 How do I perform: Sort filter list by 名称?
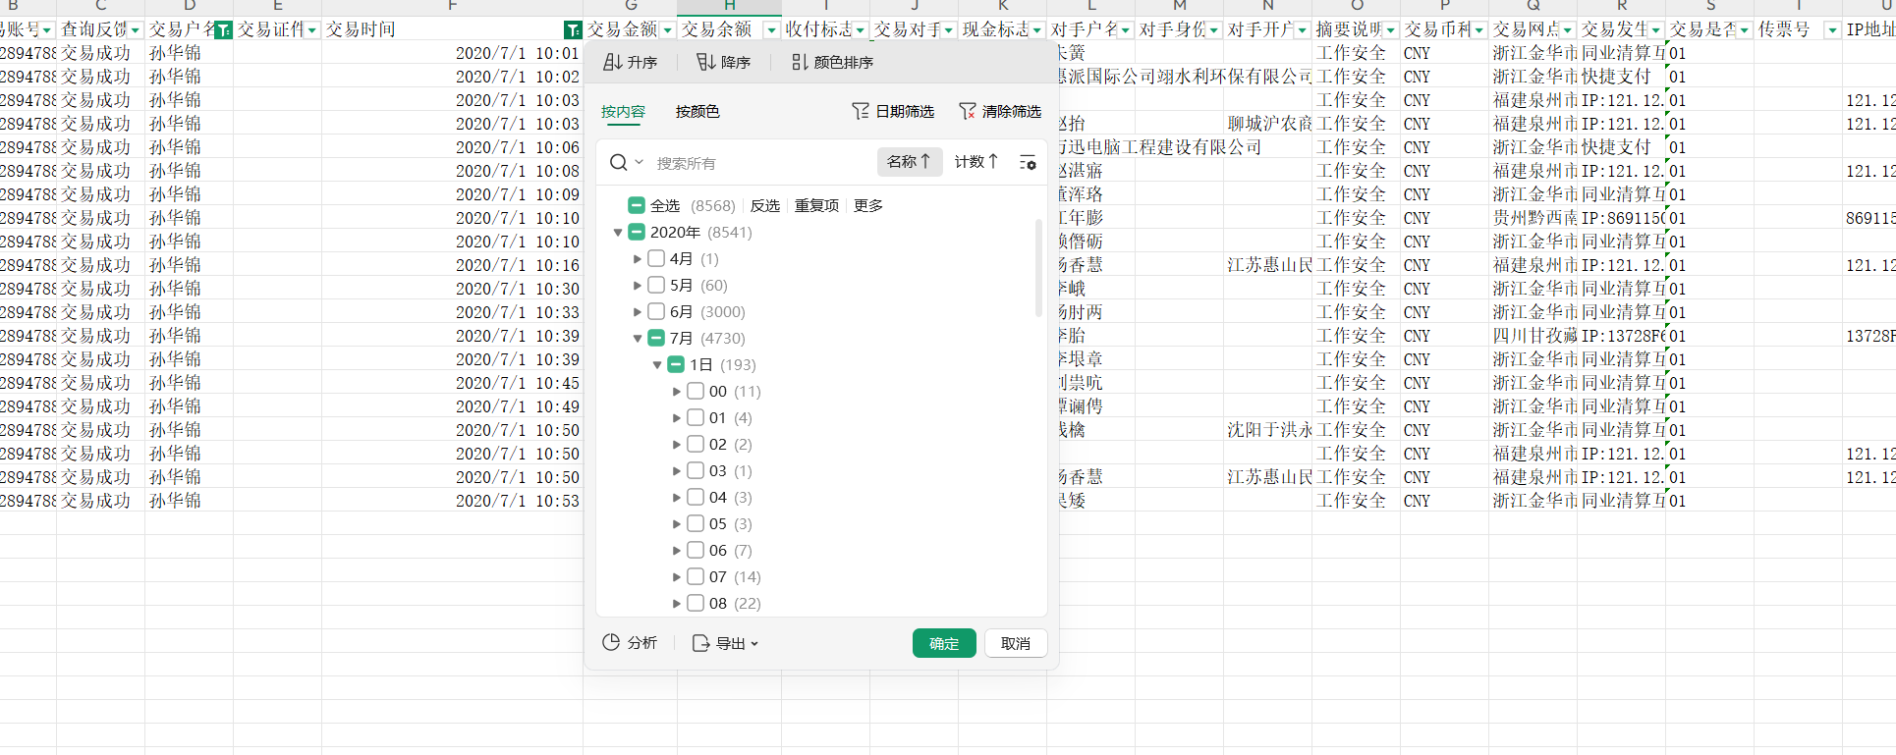click(x=909, y=161)
